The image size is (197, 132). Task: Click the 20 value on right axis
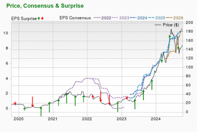point(188,103)
